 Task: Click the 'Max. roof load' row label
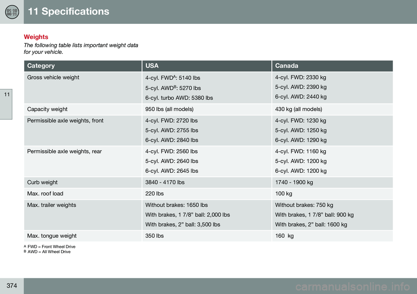point(45,194)
